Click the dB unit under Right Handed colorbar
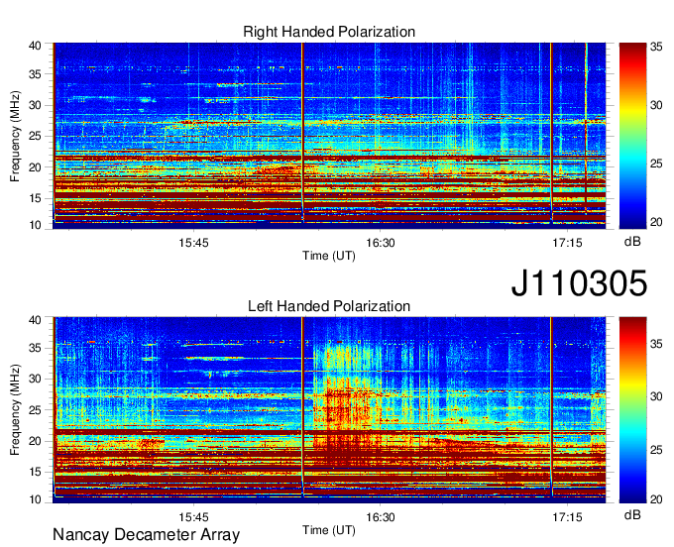This screenshot has height=547, width=674. (x=632, y=242)
